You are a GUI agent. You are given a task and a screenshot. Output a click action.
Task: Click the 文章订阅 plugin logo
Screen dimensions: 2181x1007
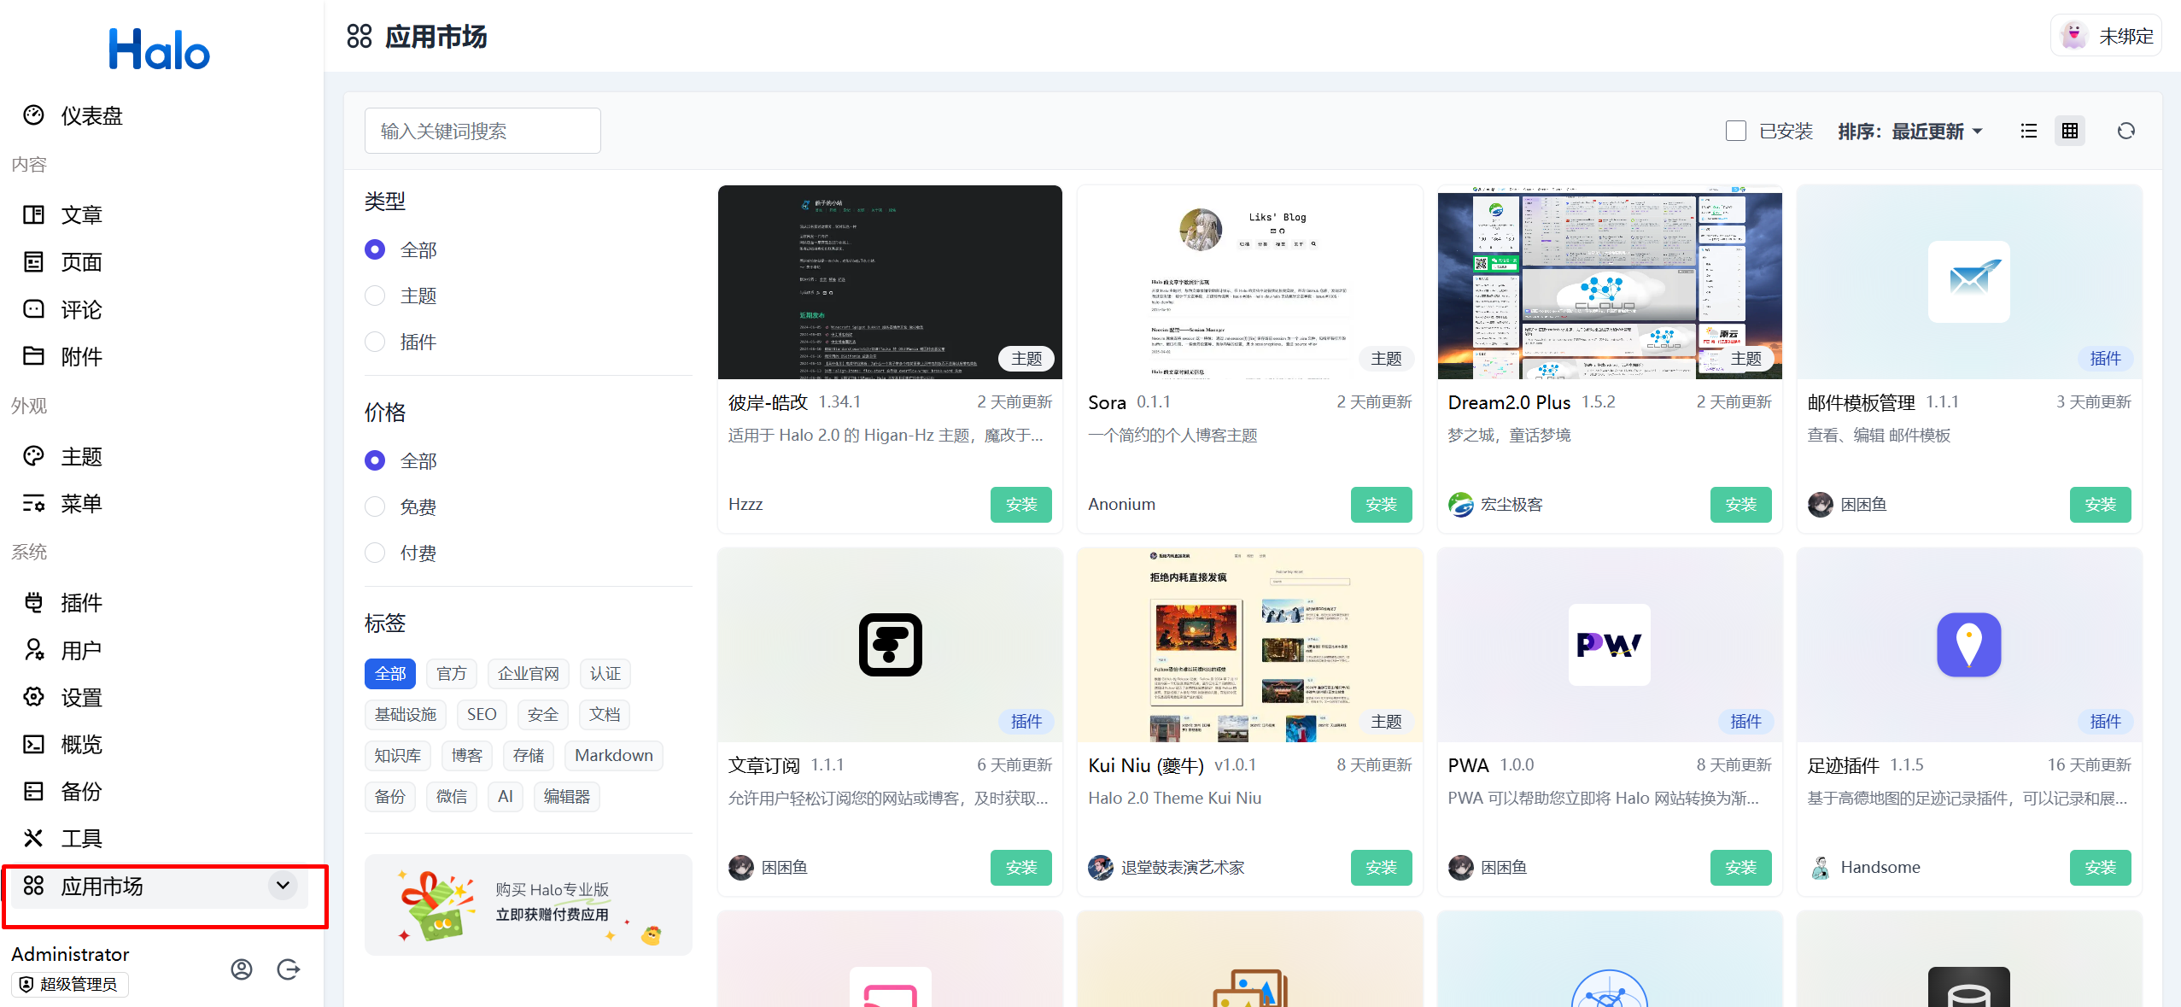(891, 644)
